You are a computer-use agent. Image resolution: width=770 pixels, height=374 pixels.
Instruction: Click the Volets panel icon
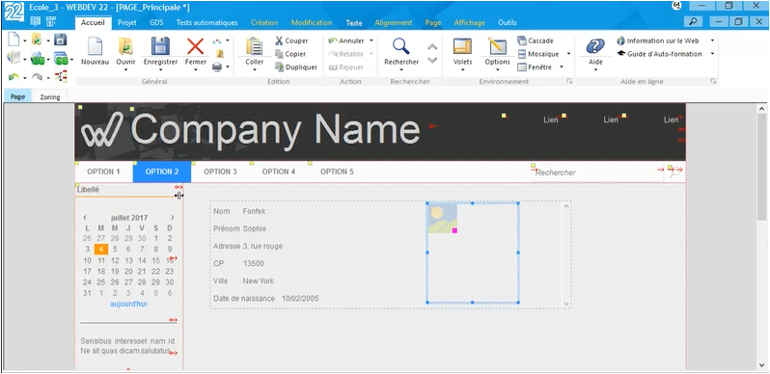462,46
